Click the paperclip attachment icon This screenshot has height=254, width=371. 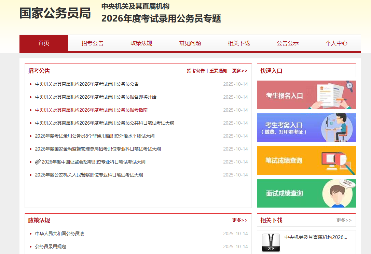tap(38, 162)
